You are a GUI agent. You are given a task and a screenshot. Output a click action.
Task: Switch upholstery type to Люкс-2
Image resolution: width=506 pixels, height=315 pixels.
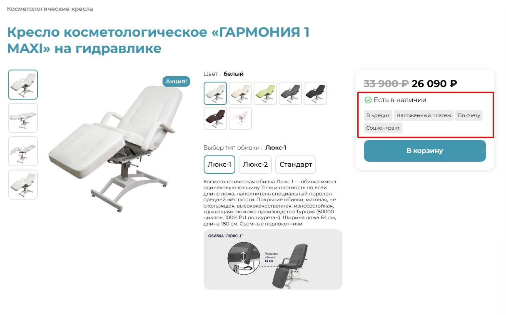point(255,165)
